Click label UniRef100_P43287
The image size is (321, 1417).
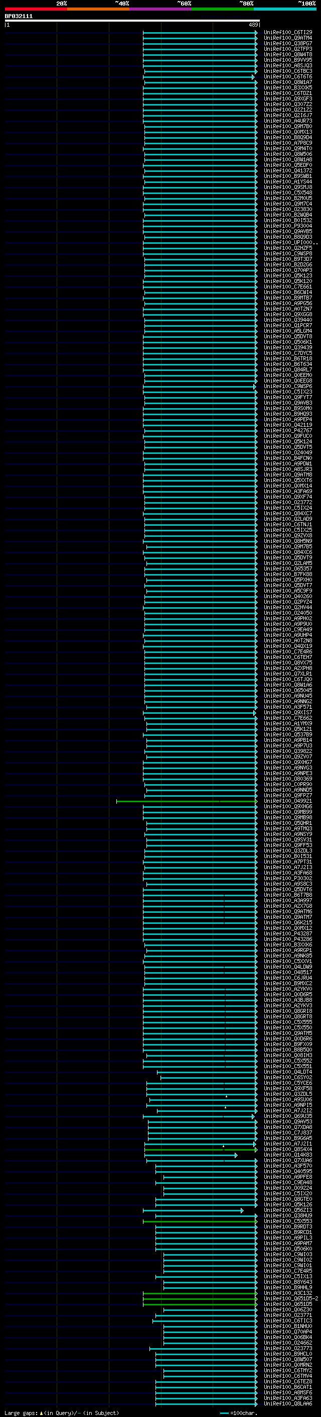287,933
